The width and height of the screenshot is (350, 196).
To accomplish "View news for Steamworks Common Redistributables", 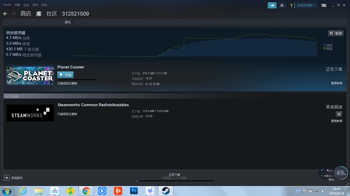I will pos(337,121).
